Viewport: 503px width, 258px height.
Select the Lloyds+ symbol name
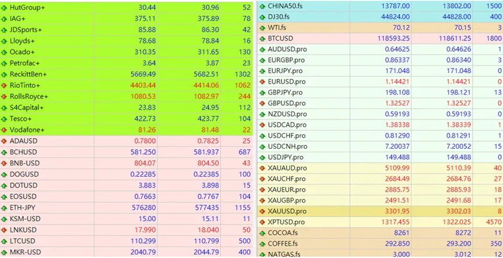[x=23, y=41]
